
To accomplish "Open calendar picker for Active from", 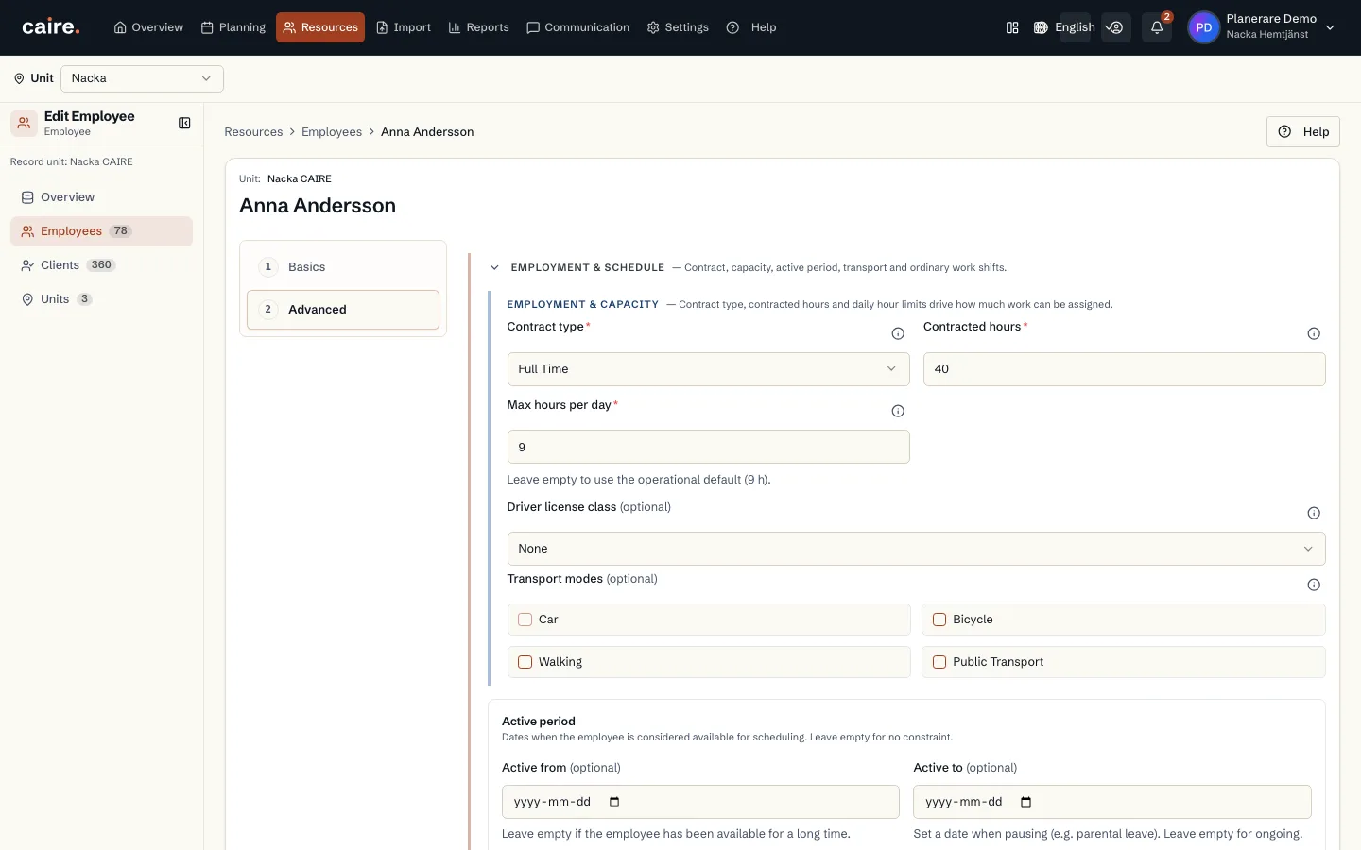I will (614, 802).
